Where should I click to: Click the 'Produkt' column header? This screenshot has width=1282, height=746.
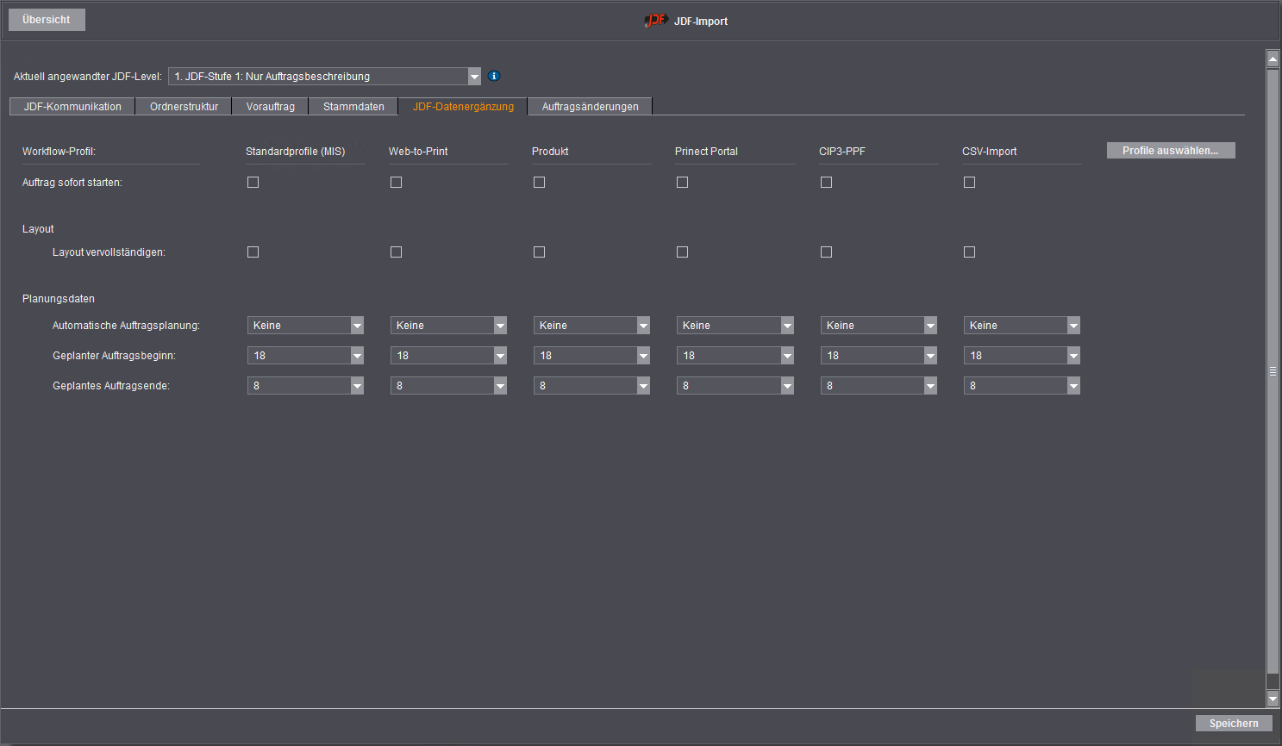point(550,151)
